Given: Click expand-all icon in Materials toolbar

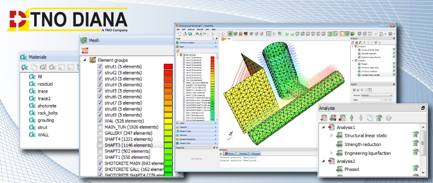Looking at the screenshot, I should [61, 67].
